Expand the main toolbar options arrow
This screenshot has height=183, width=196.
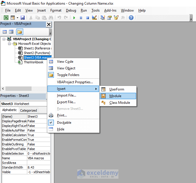tap(191, 18)
